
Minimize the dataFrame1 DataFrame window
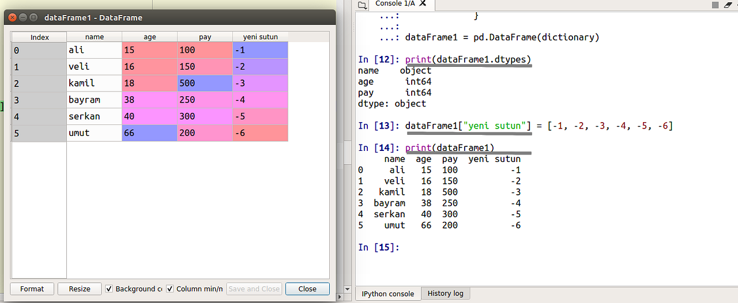pos(23,17)
